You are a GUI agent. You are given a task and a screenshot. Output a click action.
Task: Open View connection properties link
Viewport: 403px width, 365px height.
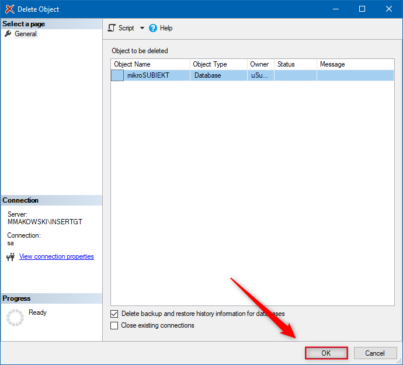[x=57, y=256]
